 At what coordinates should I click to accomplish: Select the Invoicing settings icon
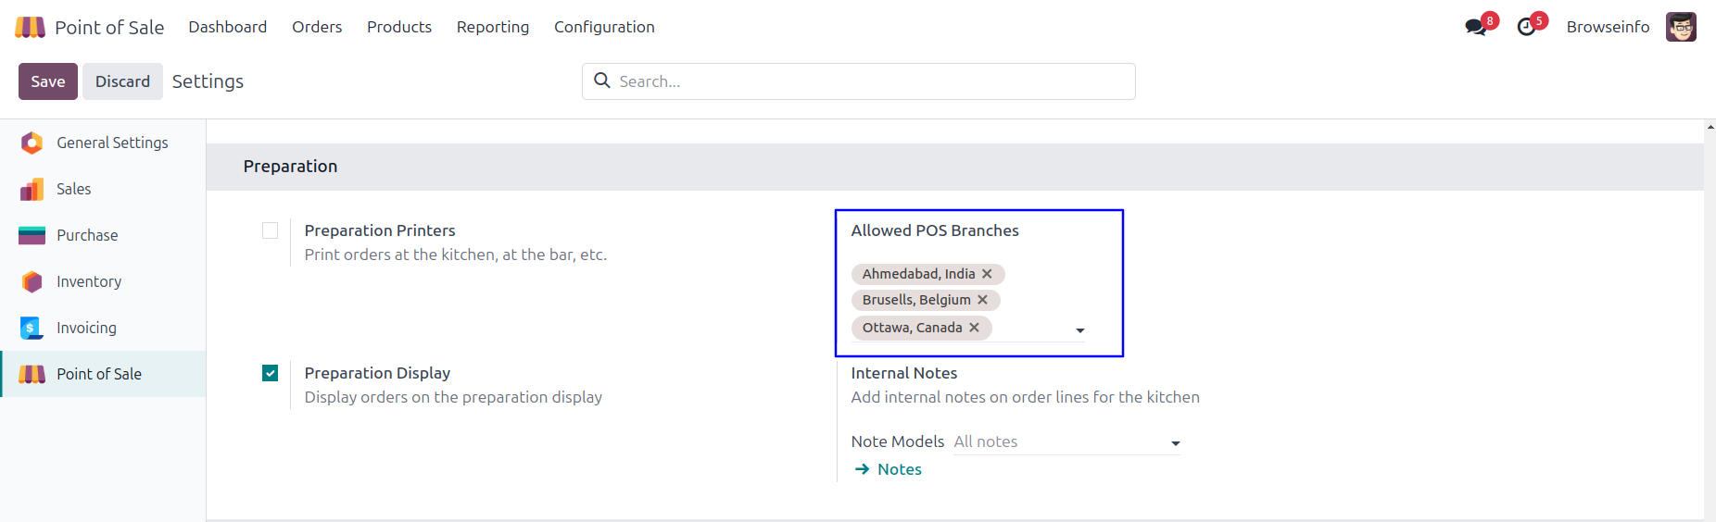point(32,328)
